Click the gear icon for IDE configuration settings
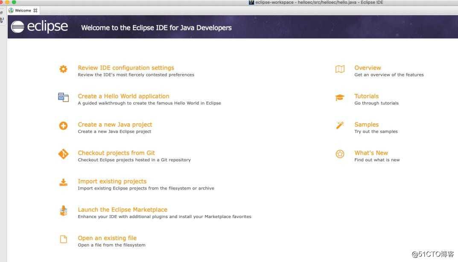458x262 pixels. pyautogui.click(x=63, y=69)
